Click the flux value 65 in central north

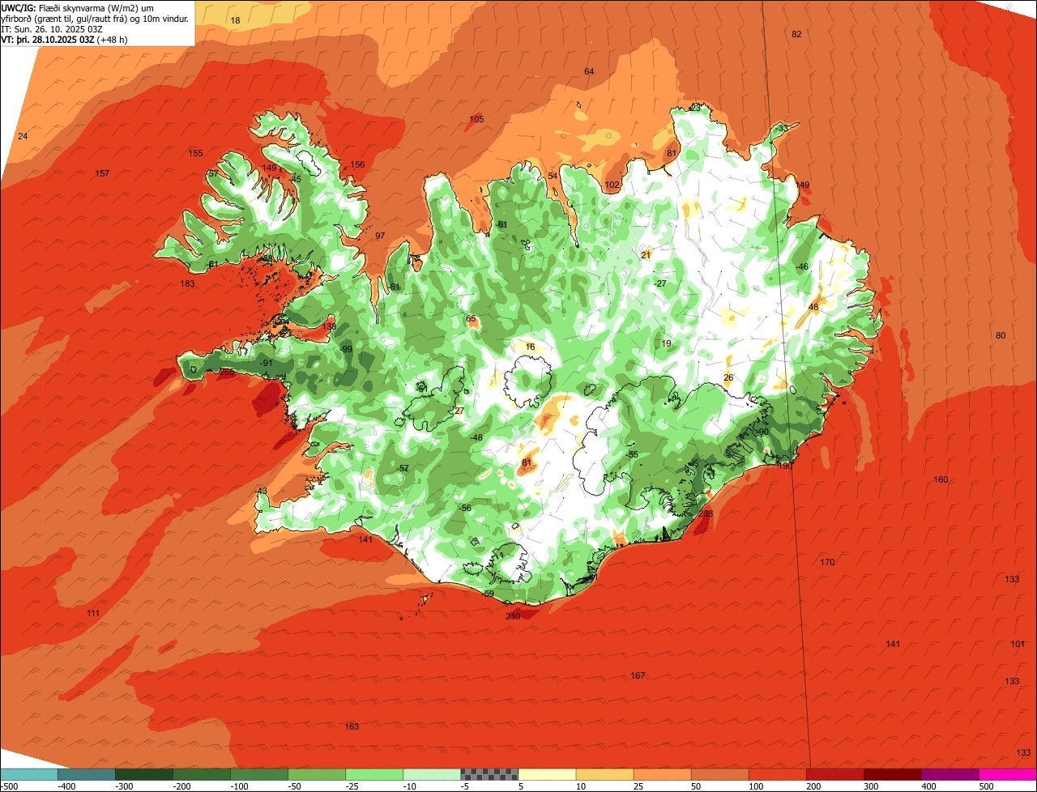click(471, 319)
